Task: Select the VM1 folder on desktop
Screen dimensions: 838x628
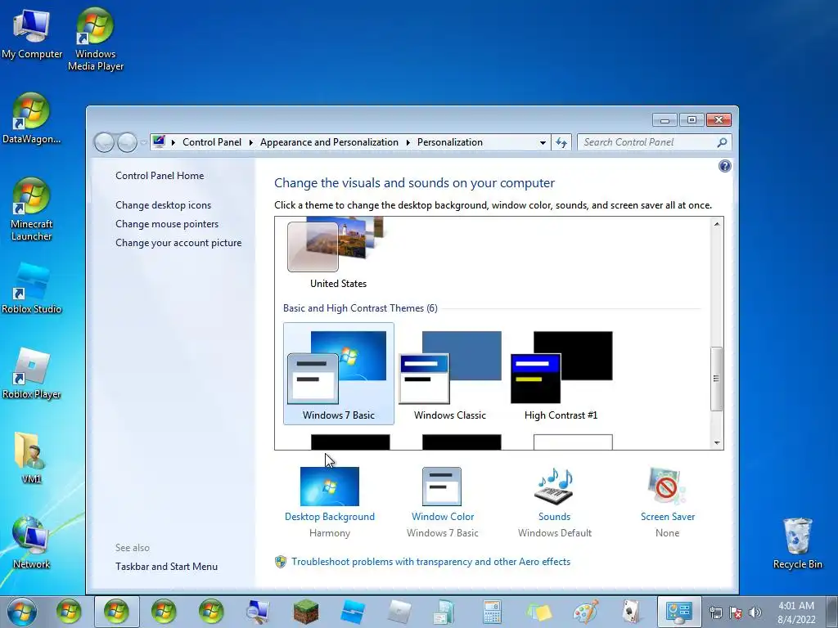Action: point(31,458)
